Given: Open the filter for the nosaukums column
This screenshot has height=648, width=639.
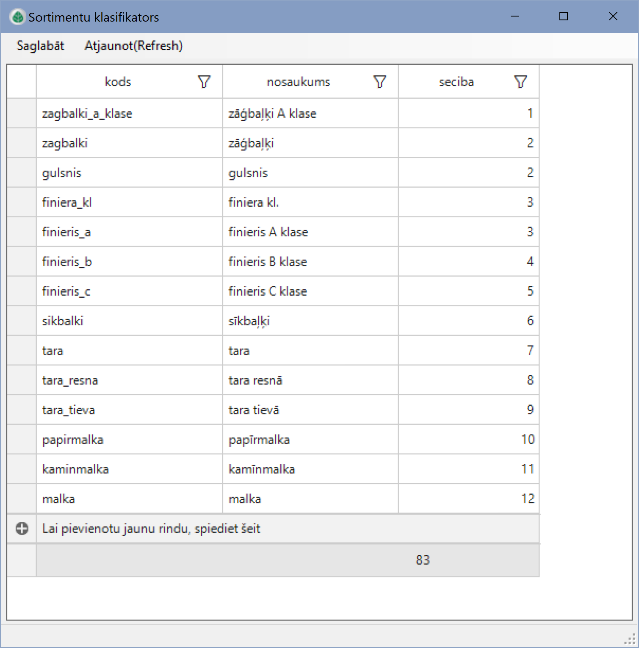Looking at the screenshot, I should pyautogui.click(x=379, y=82).
